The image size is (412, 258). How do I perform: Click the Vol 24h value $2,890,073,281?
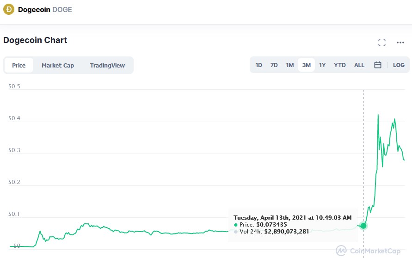286,232
